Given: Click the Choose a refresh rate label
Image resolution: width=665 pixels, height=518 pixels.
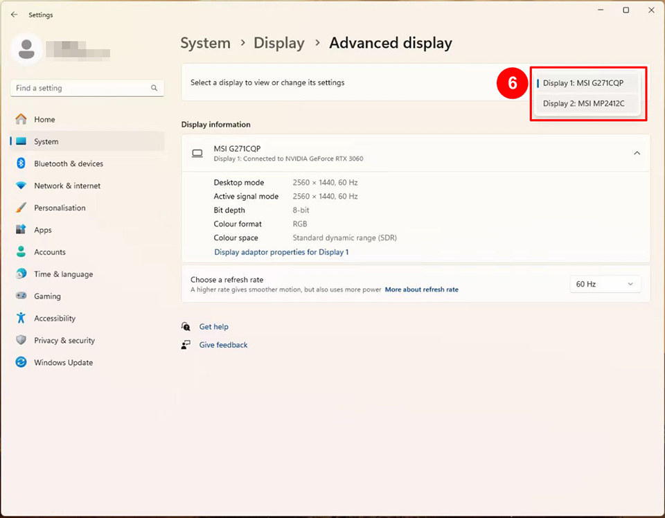Looking at the screenshot, I should point(227,280).
